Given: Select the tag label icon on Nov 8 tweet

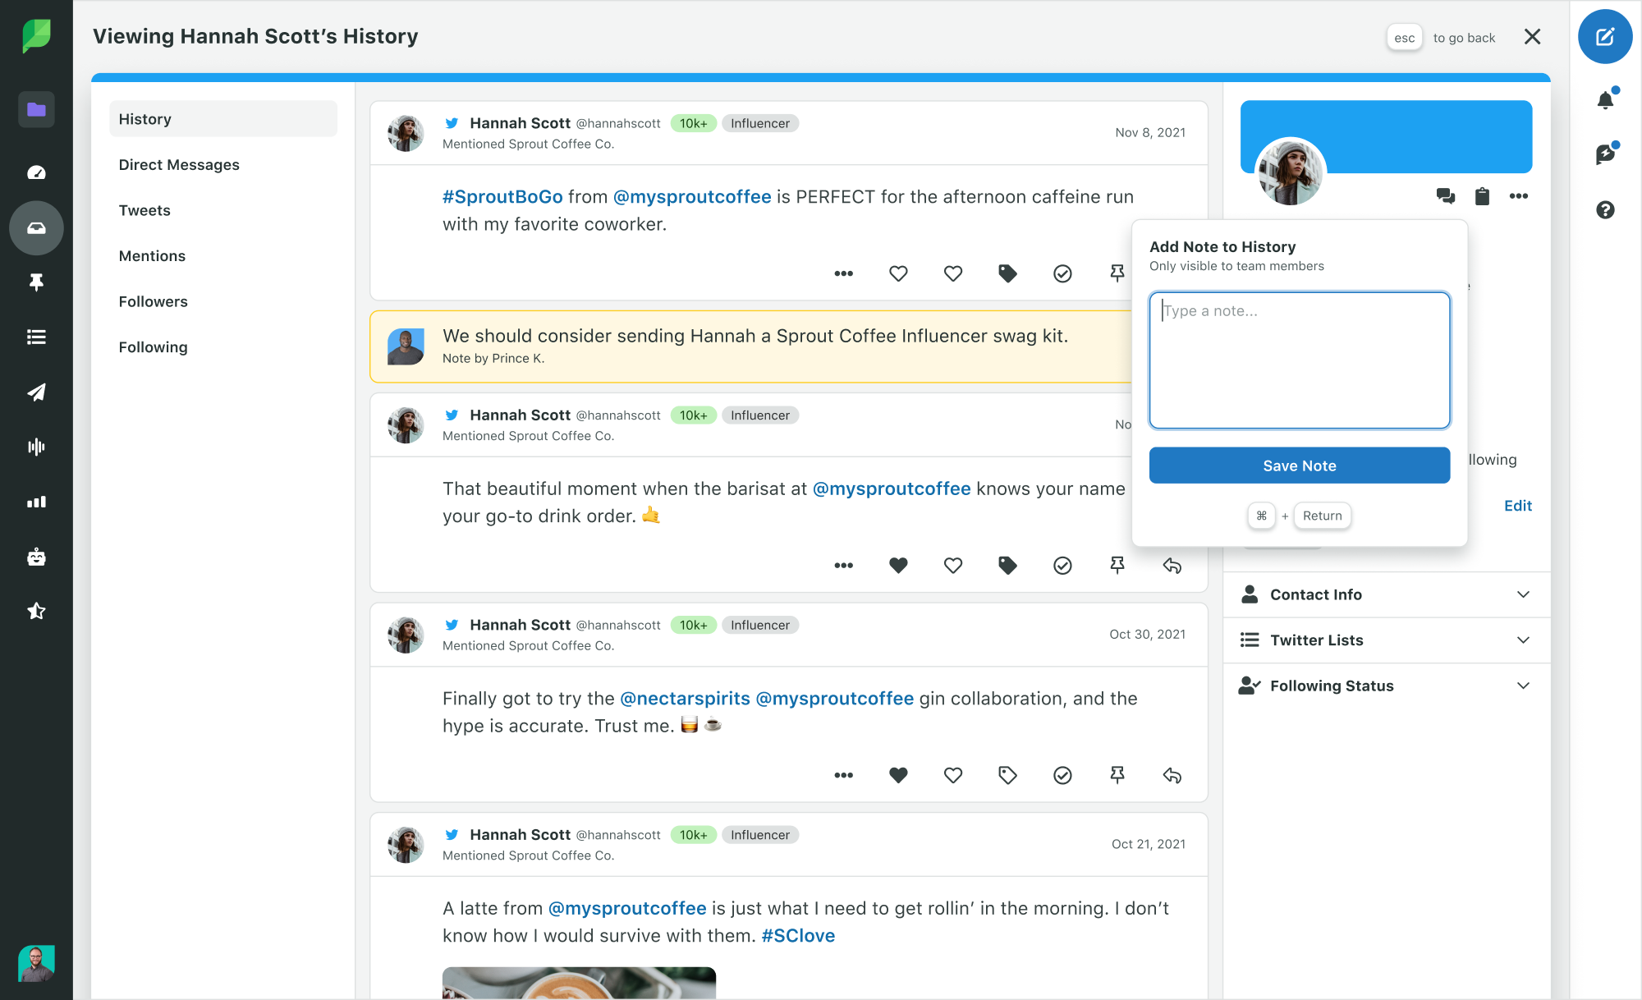Looking at the screenshot, I should [1007, 273].
